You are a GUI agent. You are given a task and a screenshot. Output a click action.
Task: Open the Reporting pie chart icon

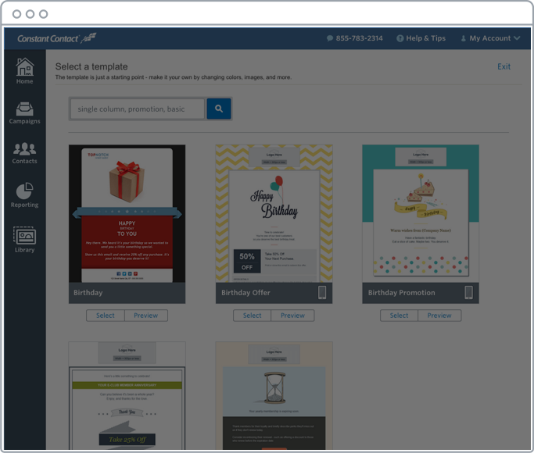24,195
